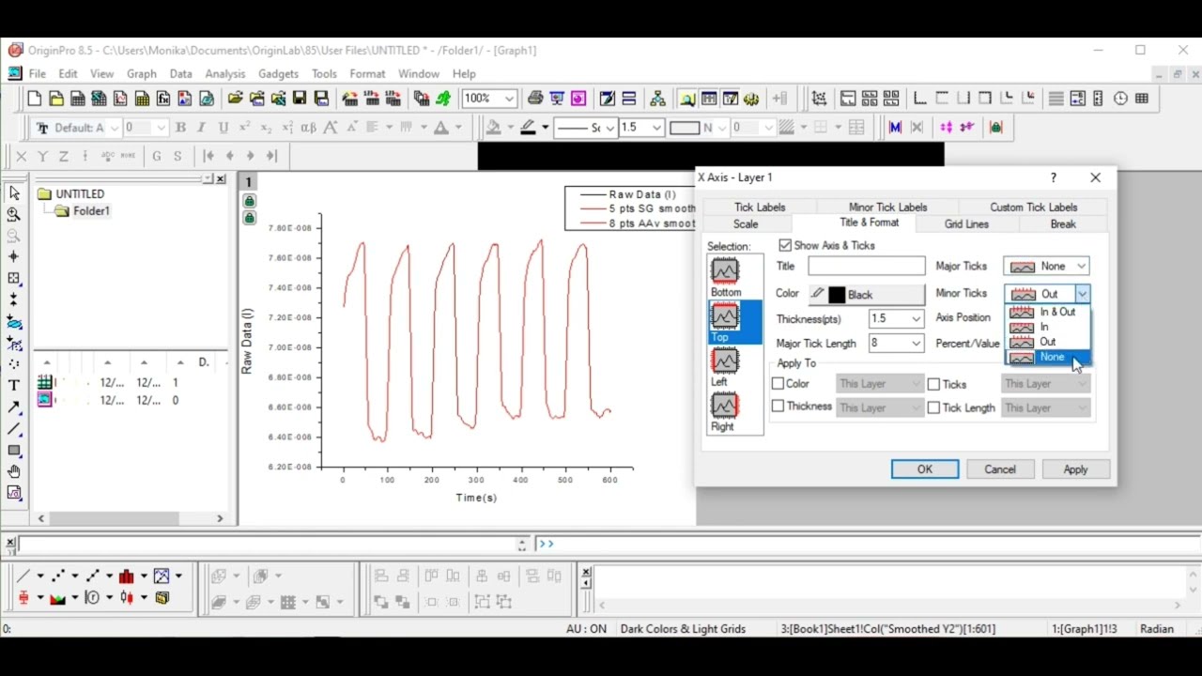This screenshot has width=1202, height=676.
Task: Switch to the Scale tab
Action: (746, 224)
